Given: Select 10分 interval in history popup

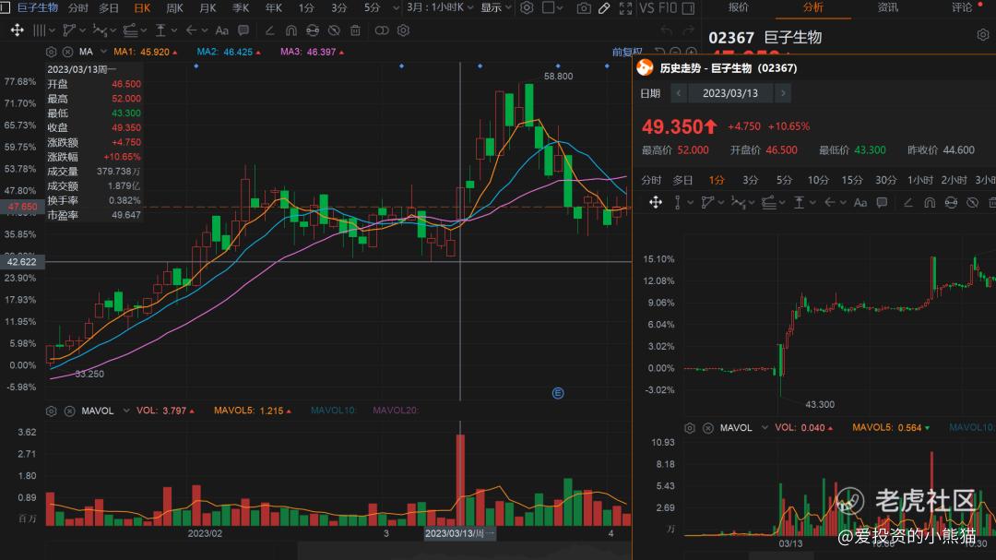Looking at the screenshot, I should (818, 181).
